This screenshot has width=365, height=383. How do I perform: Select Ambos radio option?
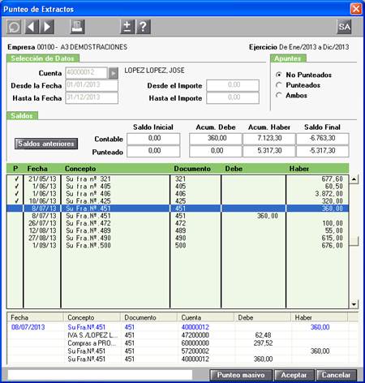[278, 95]
